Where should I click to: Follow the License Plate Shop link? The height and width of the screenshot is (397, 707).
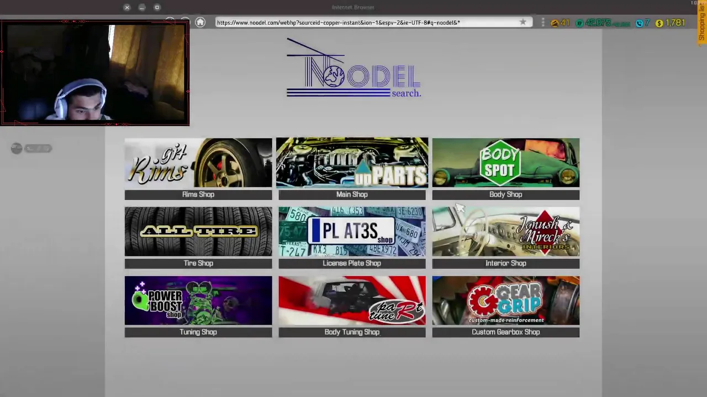click(352, 264)
